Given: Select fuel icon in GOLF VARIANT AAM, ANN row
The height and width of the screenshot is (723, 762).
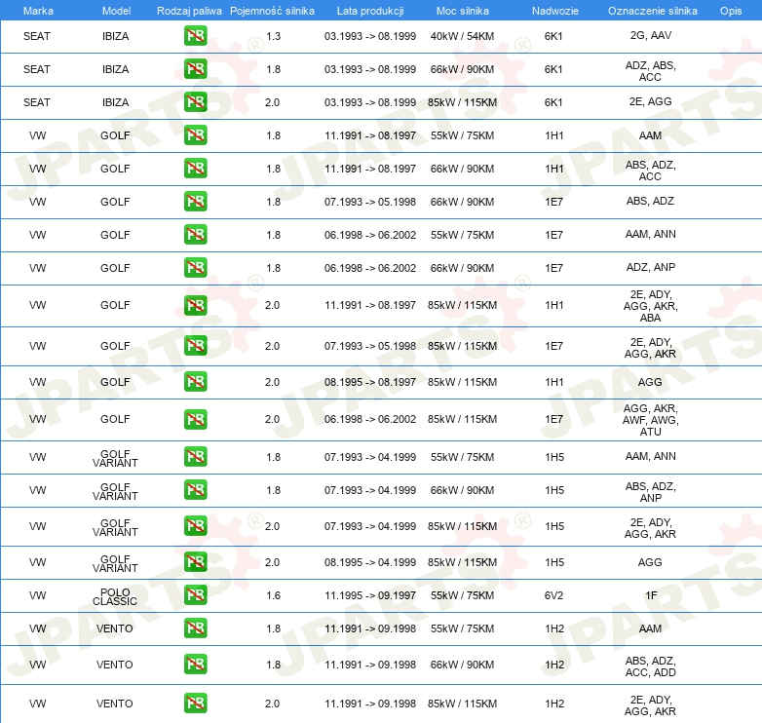Looking at the screenshot, I should pos(195,457).
